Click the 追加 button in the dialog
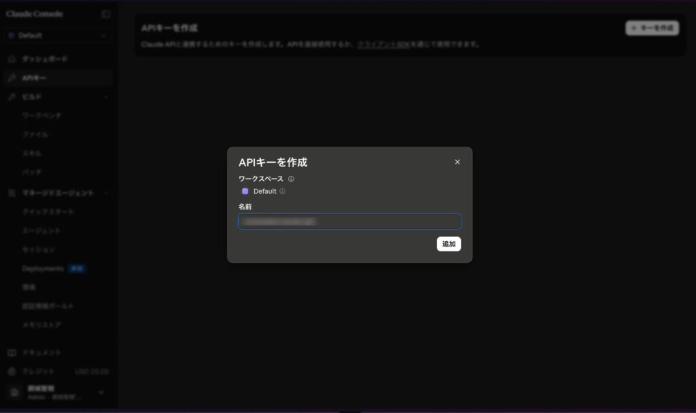This screenshot has height=413, width=696. 449,244
